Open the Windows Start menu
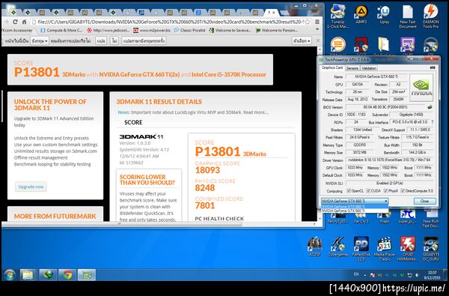 point(10,275)
